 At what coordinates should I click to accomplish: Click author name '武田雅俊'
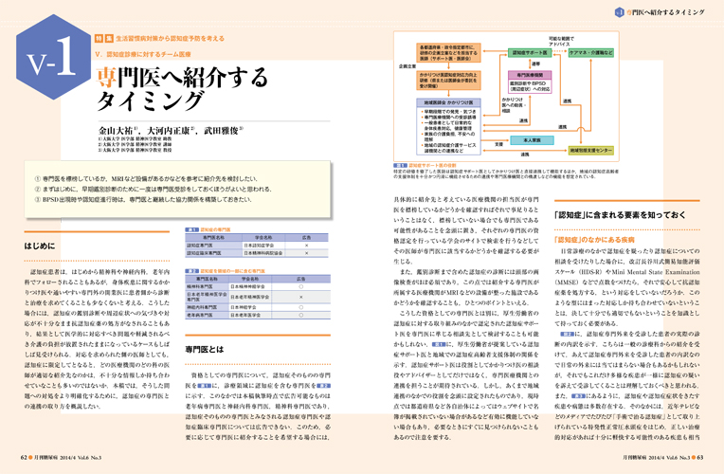(x=222, y=131)
